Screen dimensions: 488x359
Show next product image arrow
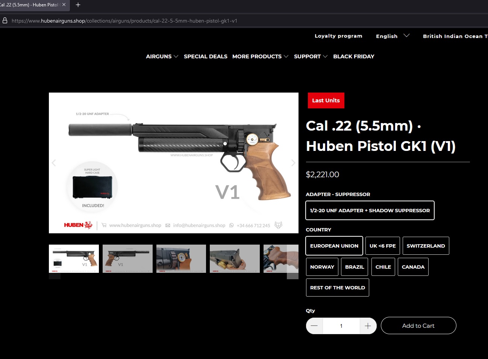[x=293, y=163]
